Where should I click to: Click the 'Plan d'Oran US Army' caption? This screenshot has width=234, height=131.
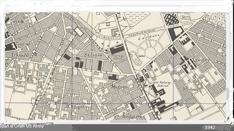pos(22,126)
